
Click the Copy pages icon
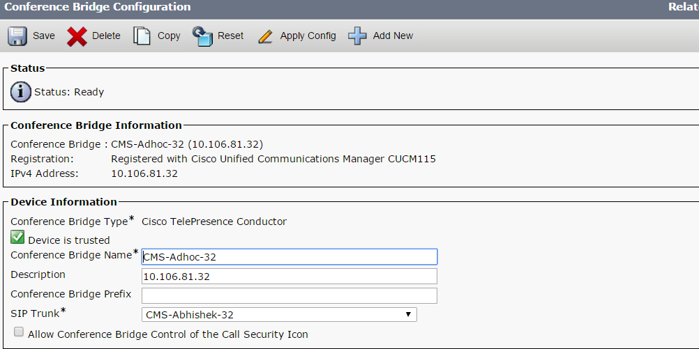(142, 36)
